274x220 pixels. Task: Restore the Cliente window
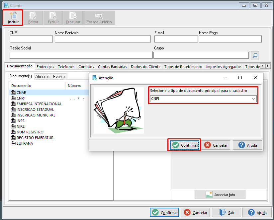255,5
